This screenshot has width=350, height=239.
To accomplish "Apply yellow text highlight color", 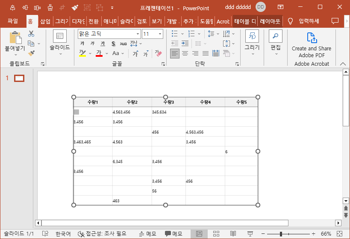I will (x=82, y=53).
